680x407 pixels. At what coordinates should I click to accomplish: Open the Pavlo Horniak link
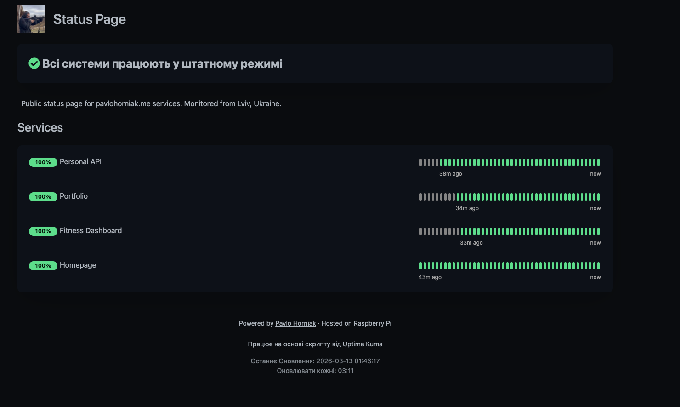(295, 323)
